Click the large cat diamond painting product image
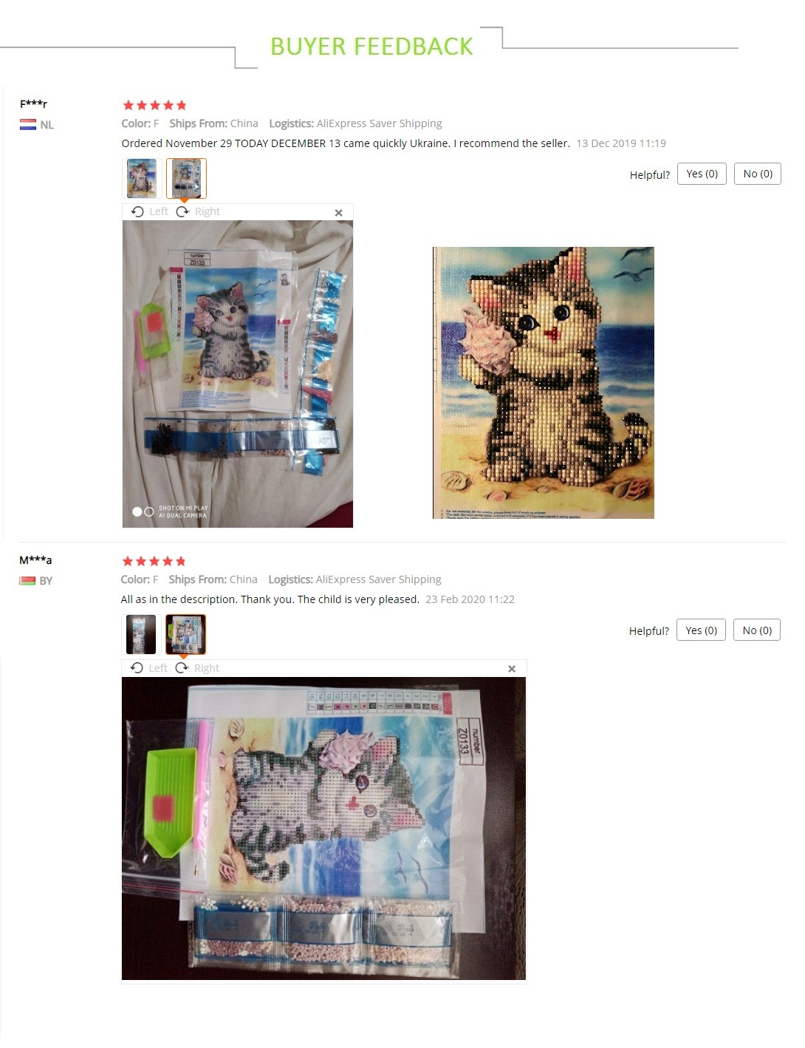Screen dimensions: 805x1048 [544, 383]
